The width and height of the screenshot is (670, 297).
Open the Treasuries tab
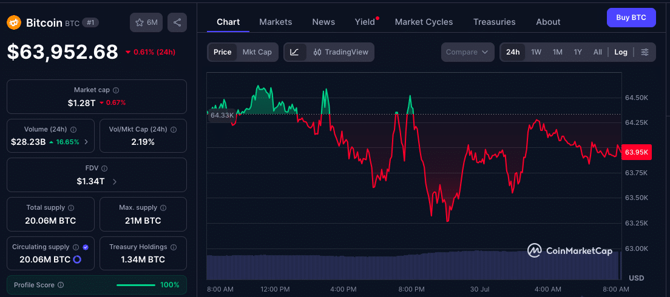(495, 22)
